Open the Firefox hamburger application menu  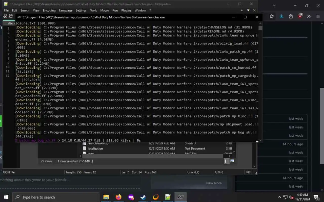(x=318, y=16)
